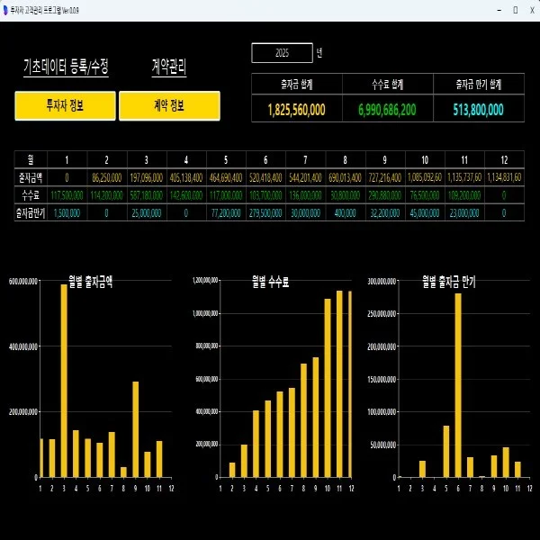540x540 pixels.
Task: Select the 출자금 만기 합계 value 513,800,000
Action: pyautogui.click(x=479, y=110)
